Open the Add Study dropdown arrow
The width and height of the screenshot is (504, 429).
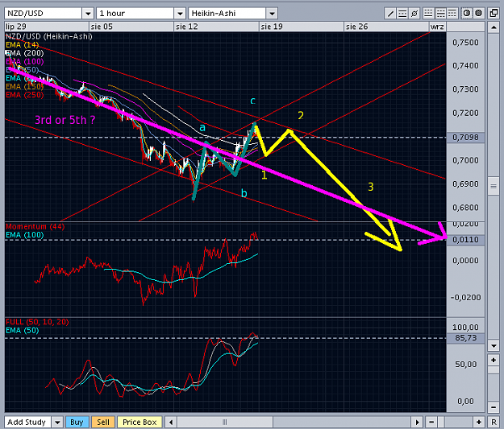point(57,422)
